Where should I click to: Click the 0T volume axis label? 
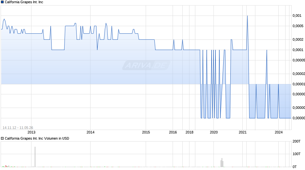click(295, 167)
